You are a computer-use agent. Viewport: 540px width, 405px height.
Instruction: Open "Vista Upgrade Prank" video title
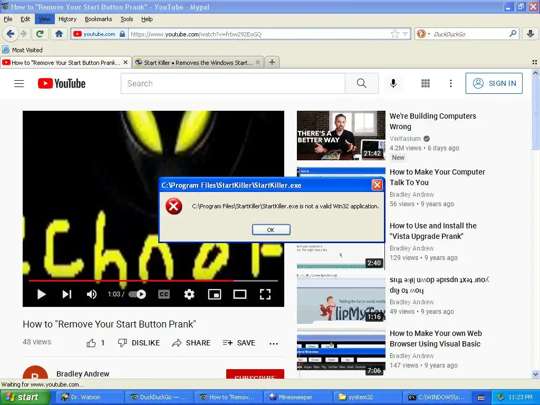(x=433, y=231)
